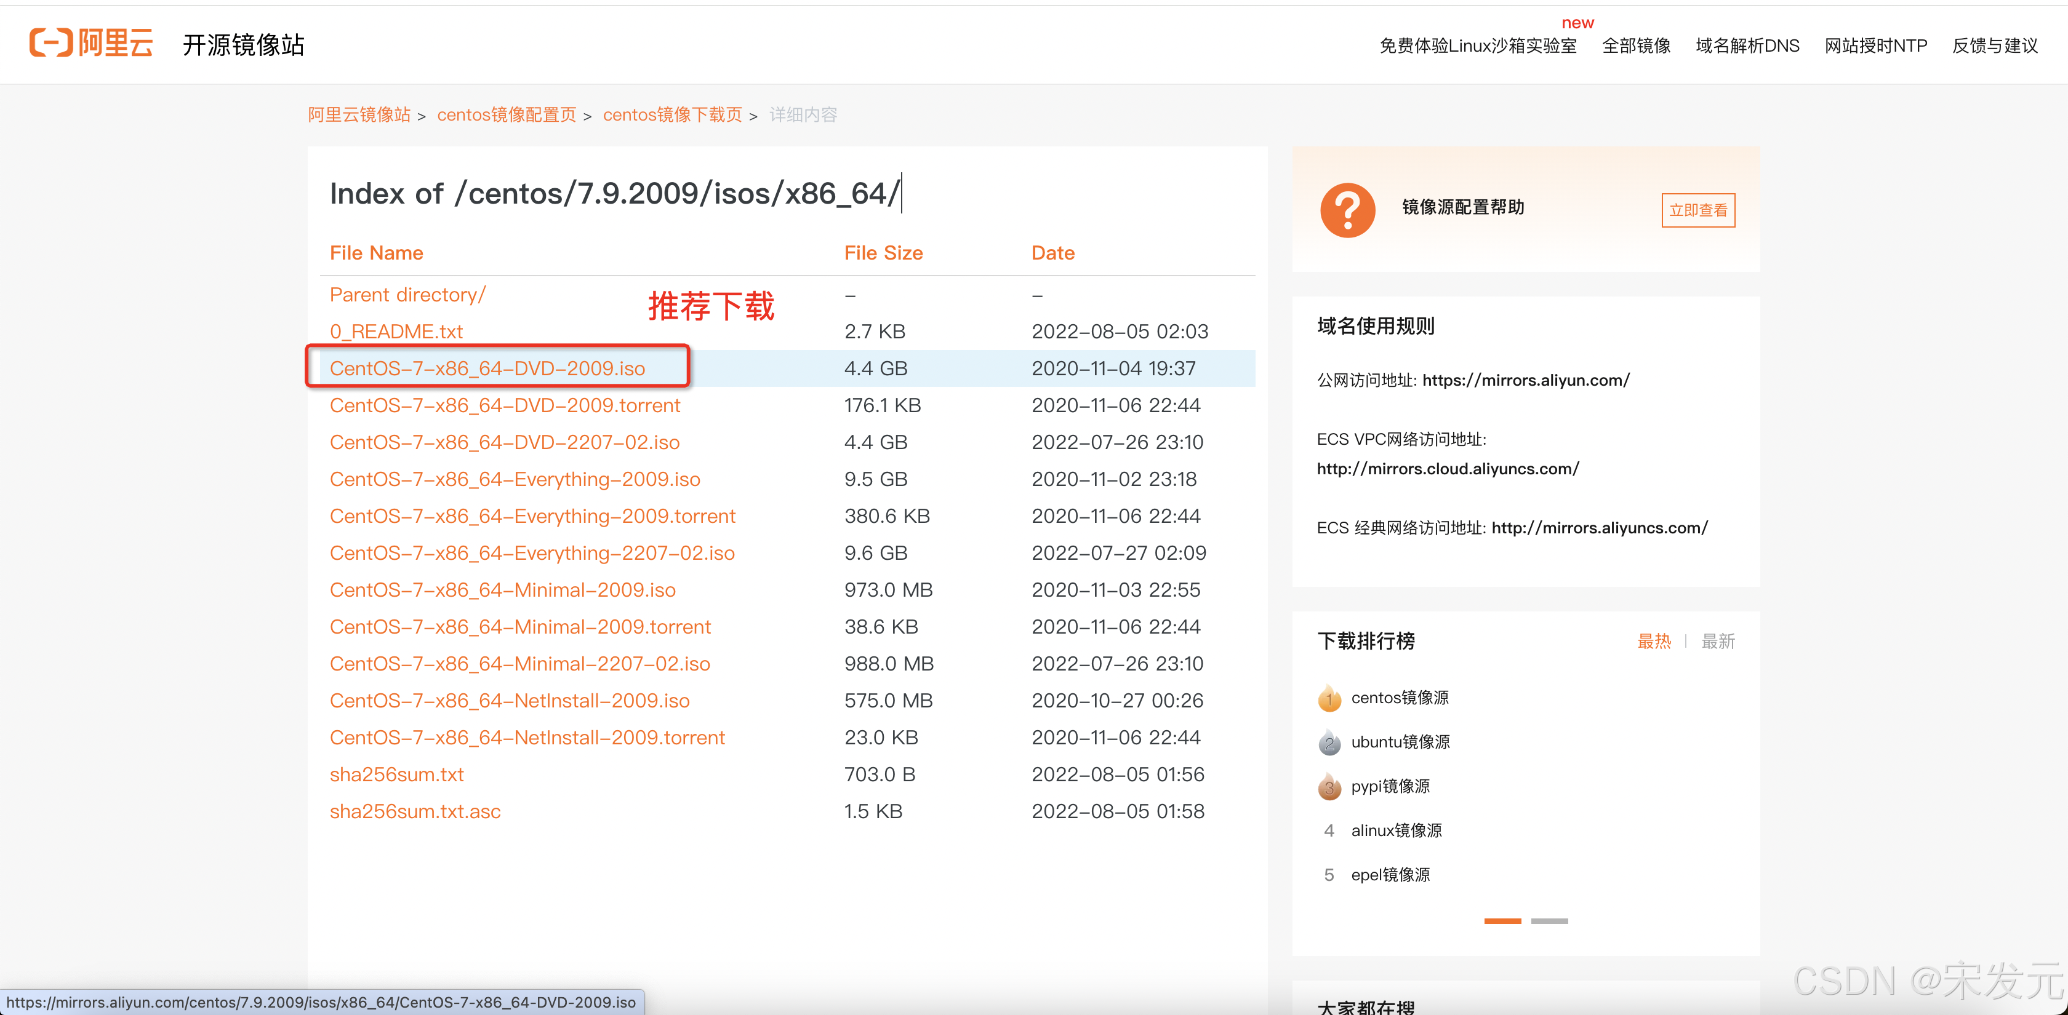Download CentOS-7-x86_64-Everything-2207-02.iso

pyautogui.click(x=532, y=553)
